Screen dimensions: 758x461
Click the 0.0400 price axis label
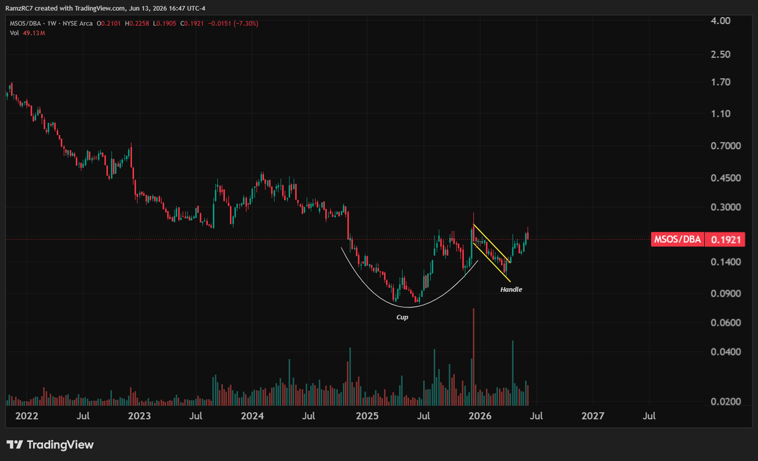(726, 352)
